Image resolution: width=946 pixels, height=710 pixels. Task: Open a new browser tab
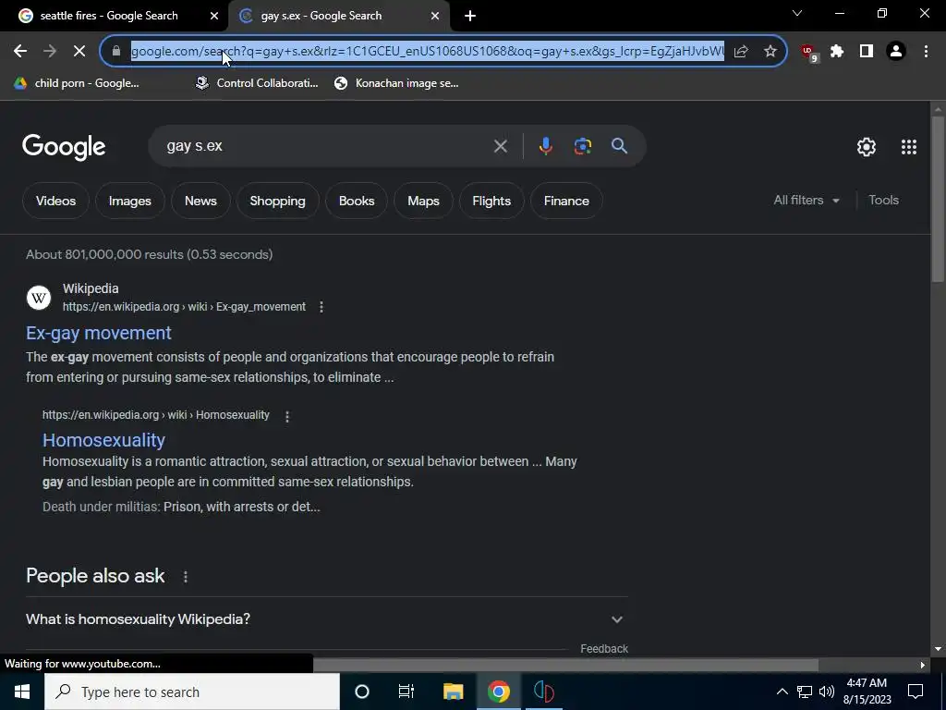tap(470, 17)
